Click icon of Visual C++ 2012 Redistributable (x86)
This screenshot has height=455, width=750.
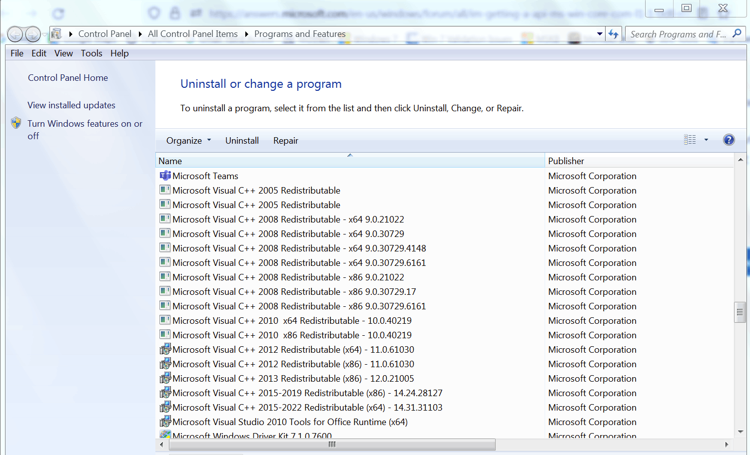point(165,364)
